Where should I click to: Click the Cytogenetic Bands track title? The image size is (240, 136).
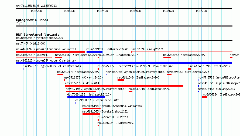pos(32,20)
